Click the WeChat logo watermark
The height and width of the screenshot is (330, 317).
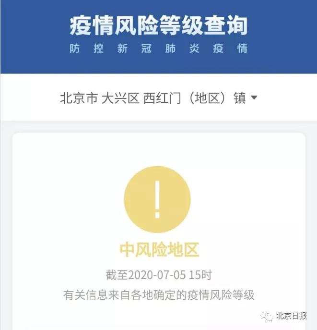[266, 316]
